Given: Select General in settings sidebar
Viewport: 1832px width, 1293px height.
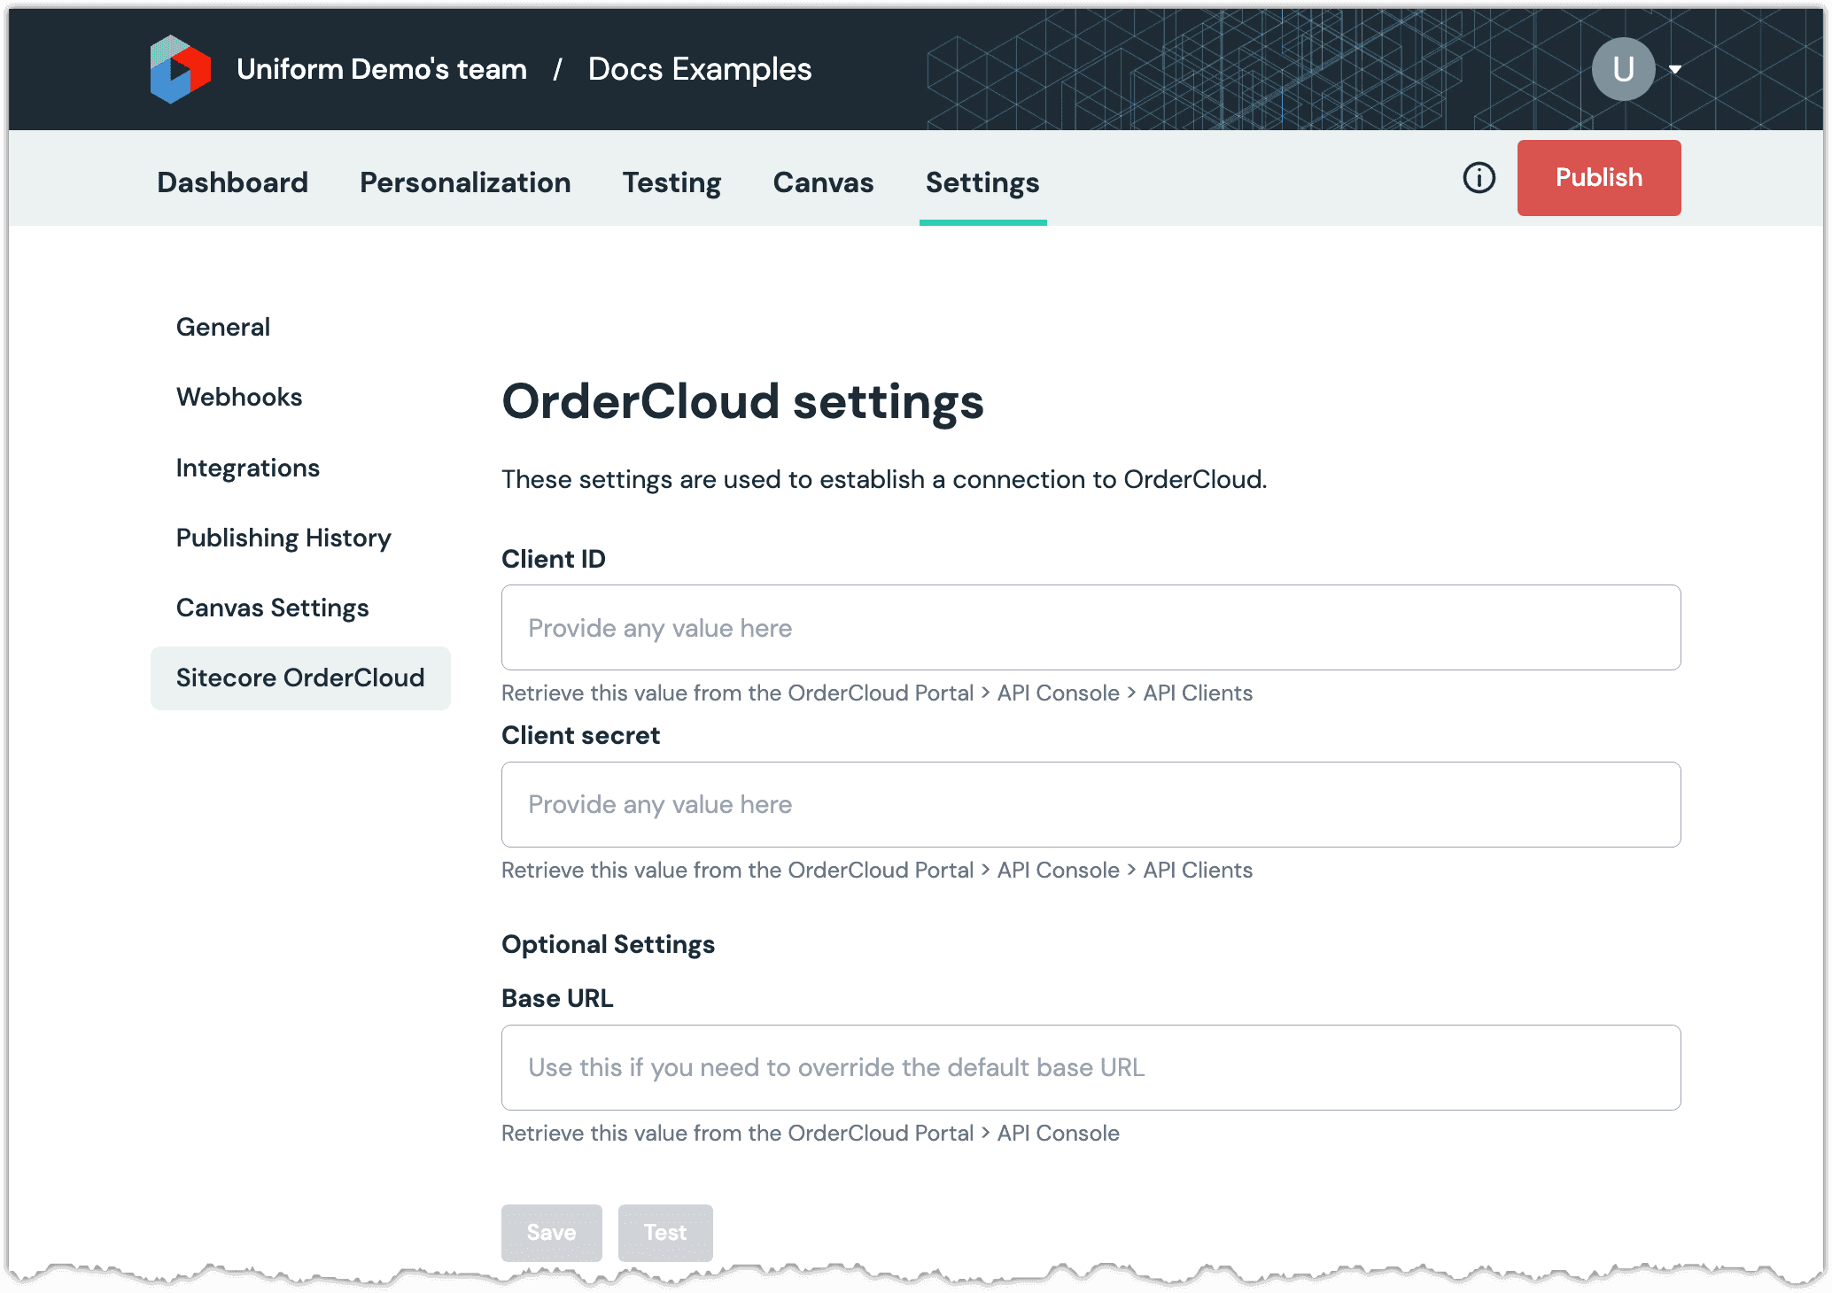Looking at the screenshot, I should coord(223,327).
